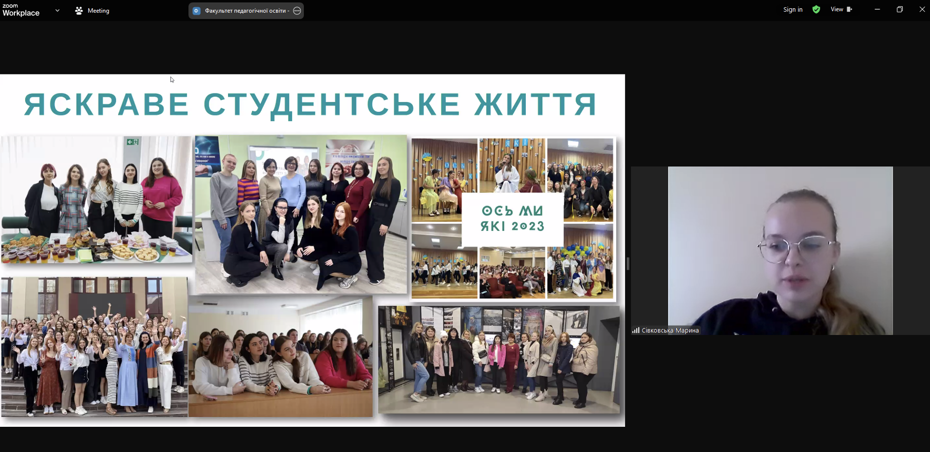930x452 pixels.
Task: Click the Sign in button
Action: click(x=792, y=10)
